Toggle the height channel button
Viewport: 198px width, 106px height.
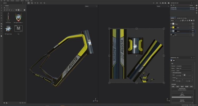coord(187,86)
